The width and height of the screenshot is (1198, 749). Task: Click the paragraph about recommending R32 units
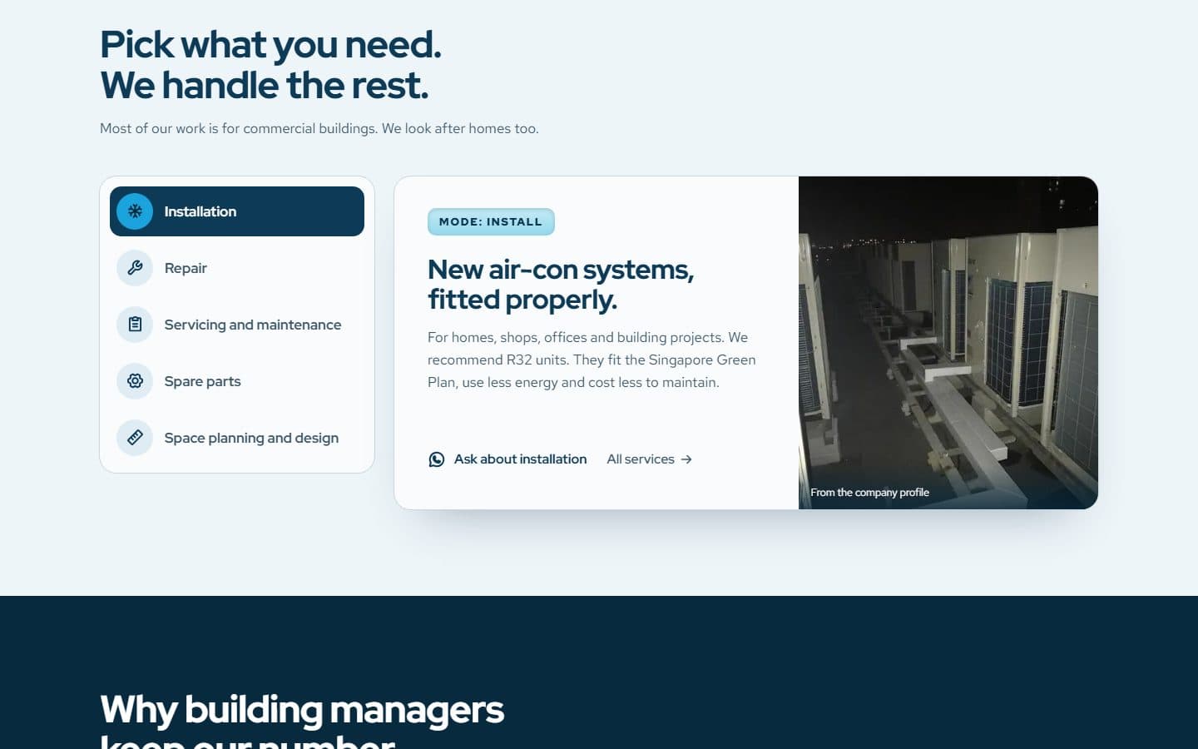(x=592, y=360)
